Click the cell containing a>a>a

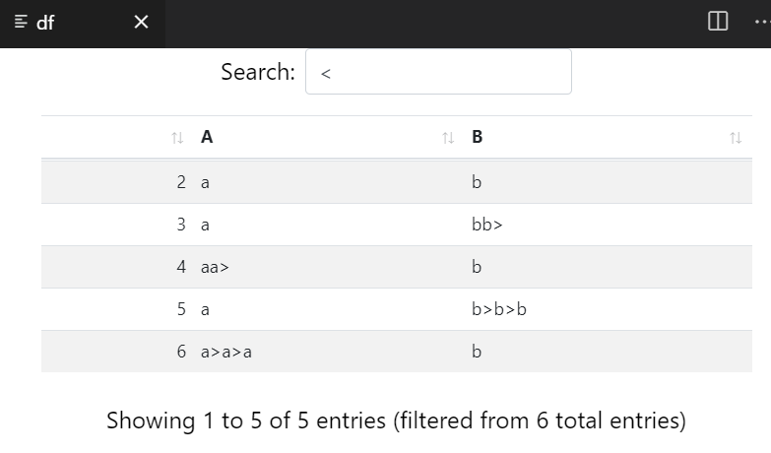pos(226,352)
